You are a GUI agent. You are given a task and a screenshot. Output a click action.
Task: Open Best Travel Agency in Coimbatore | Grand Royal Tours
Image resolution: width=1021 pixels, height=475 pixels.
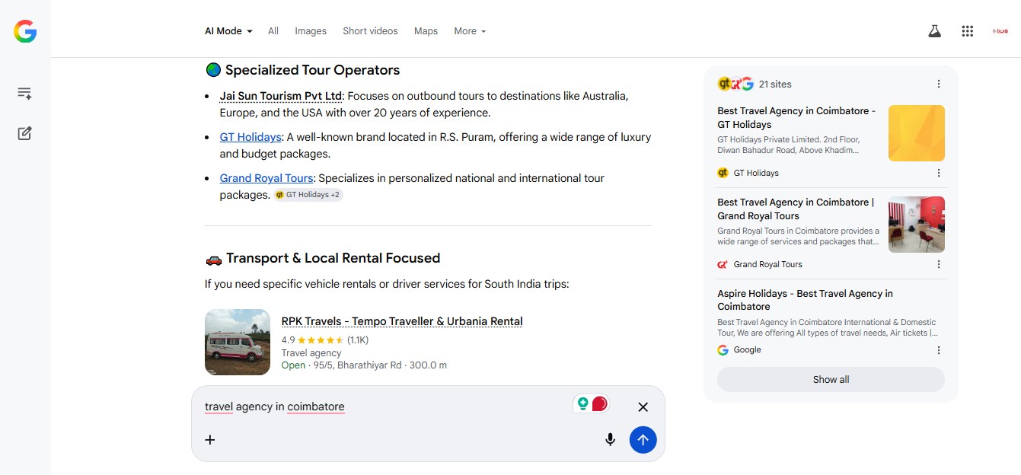click(796, 209)
